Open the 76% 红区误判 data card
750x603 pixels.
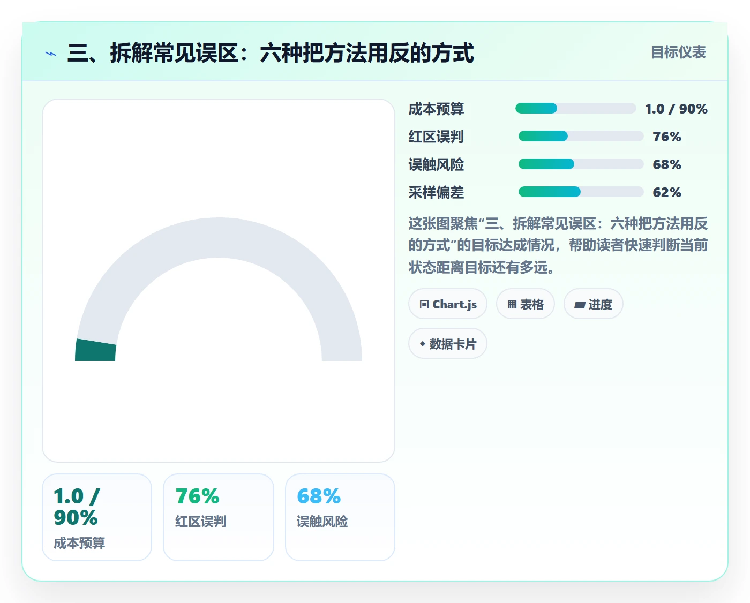[219, 517]
